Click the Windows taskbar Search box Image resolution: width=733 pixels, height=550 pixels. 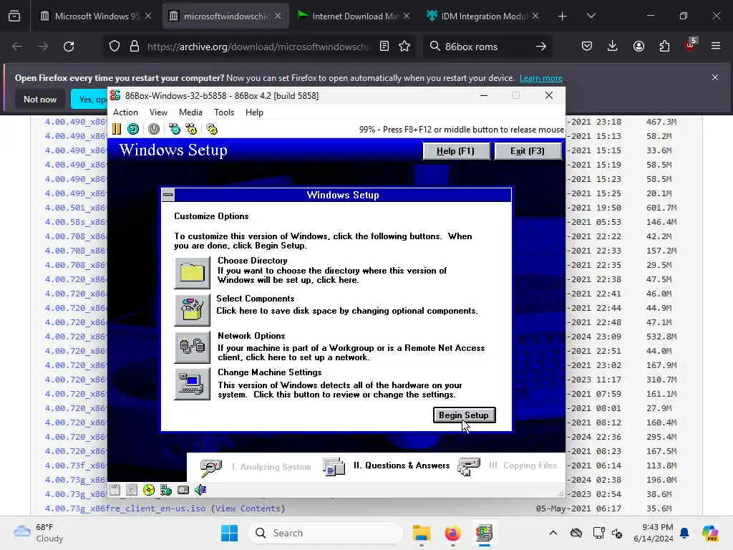(326, 533)
